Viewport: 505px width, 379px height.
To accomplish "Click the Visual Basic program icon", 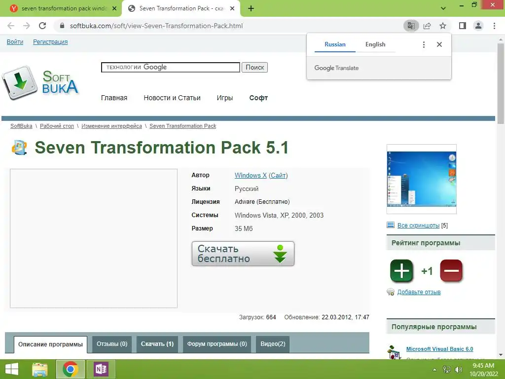I will pyautogui.click(x=394, y=352).
